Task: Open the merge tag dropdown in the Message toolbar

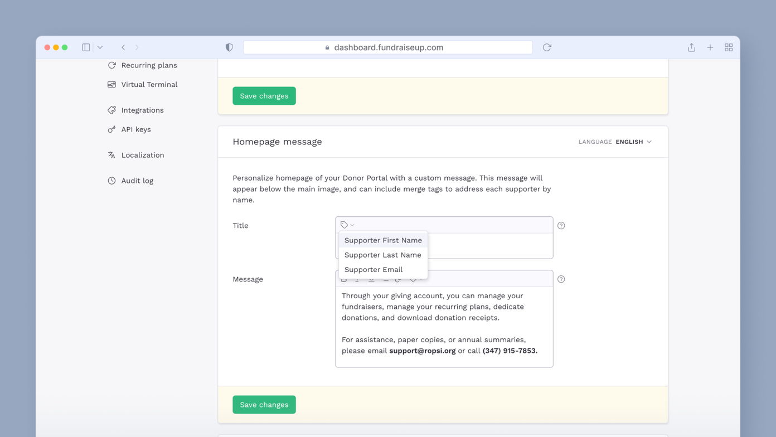Action: tap(413, 280)
